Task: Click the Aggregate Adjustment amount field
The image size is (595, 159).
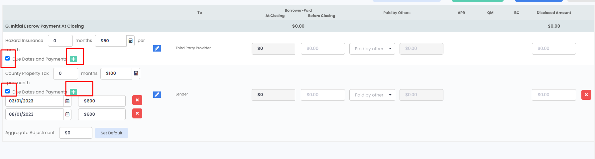Action: point(76,133)
